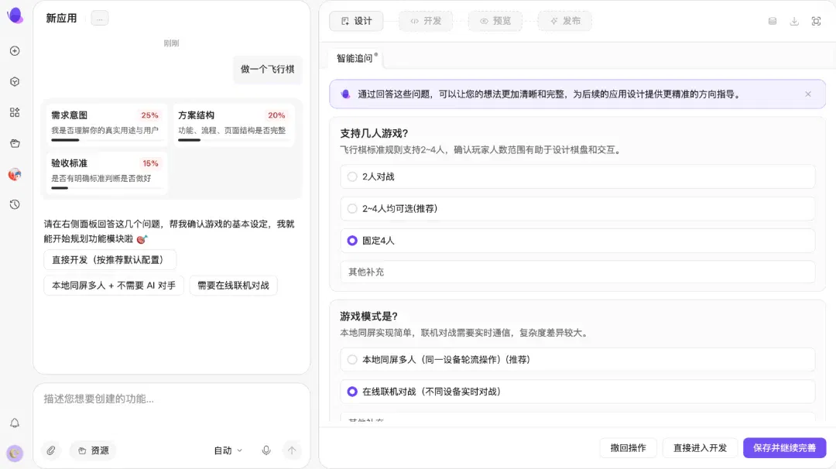Click the microphone voice input icon
The height and width of the screenshot is (469, 836).
(x=266, y=450)
